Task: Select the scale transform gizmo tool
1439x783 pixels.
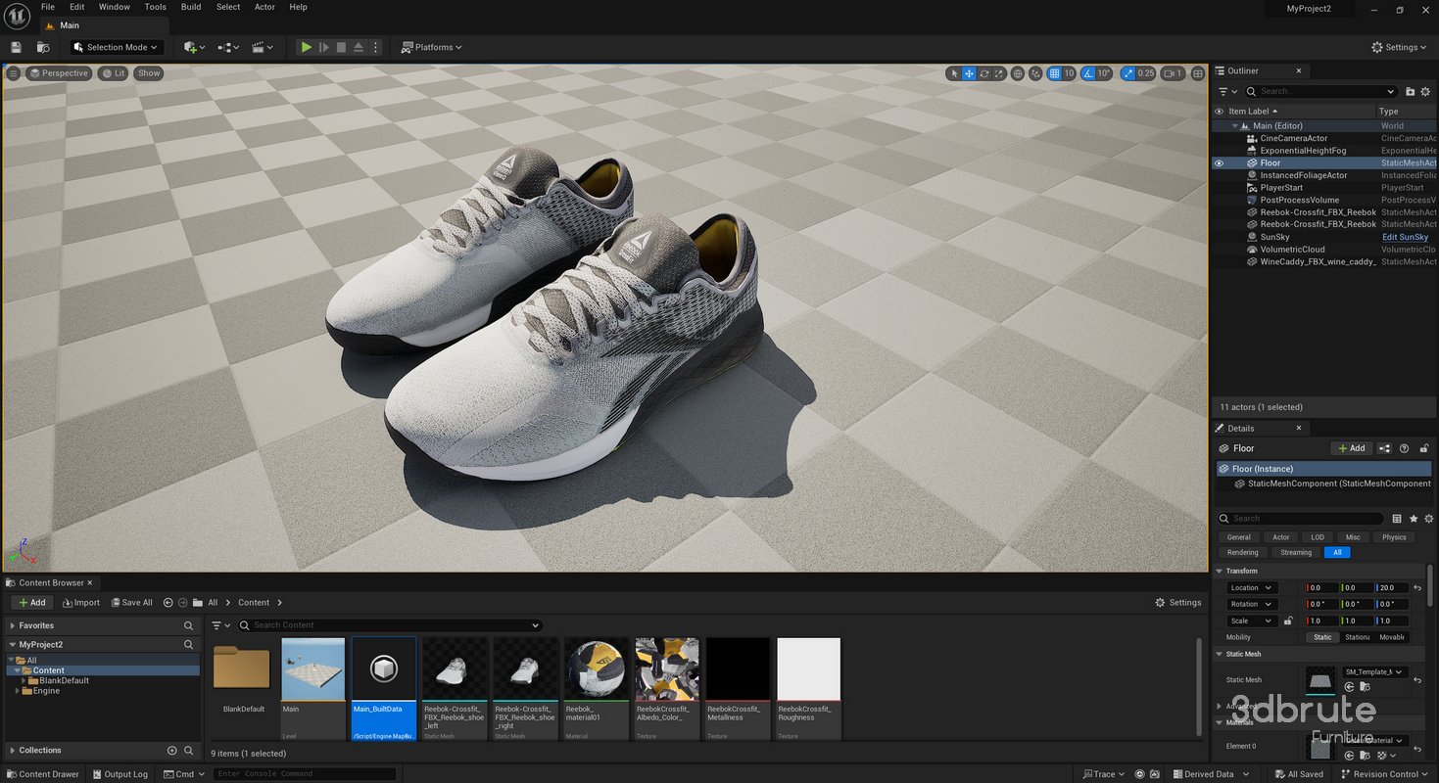Action: click(999, 73)
